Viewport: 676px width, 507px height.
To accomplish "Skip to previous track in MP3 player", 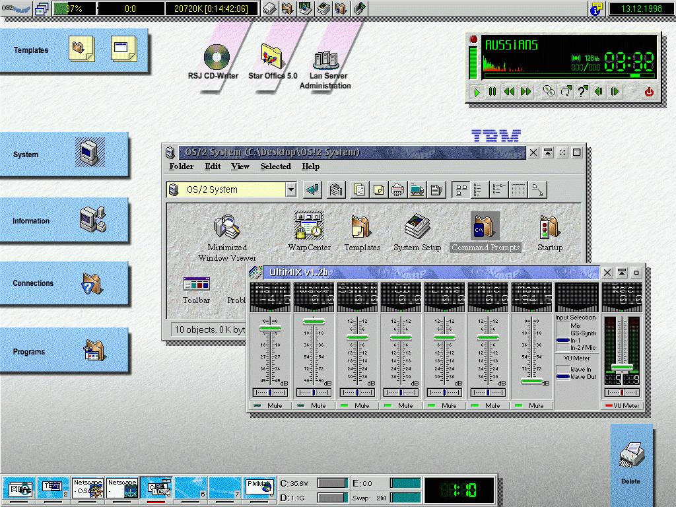I will click(599, 91).
